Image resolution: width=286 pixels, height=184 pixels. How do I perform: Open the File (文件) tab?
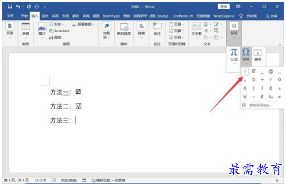(10, 16)
